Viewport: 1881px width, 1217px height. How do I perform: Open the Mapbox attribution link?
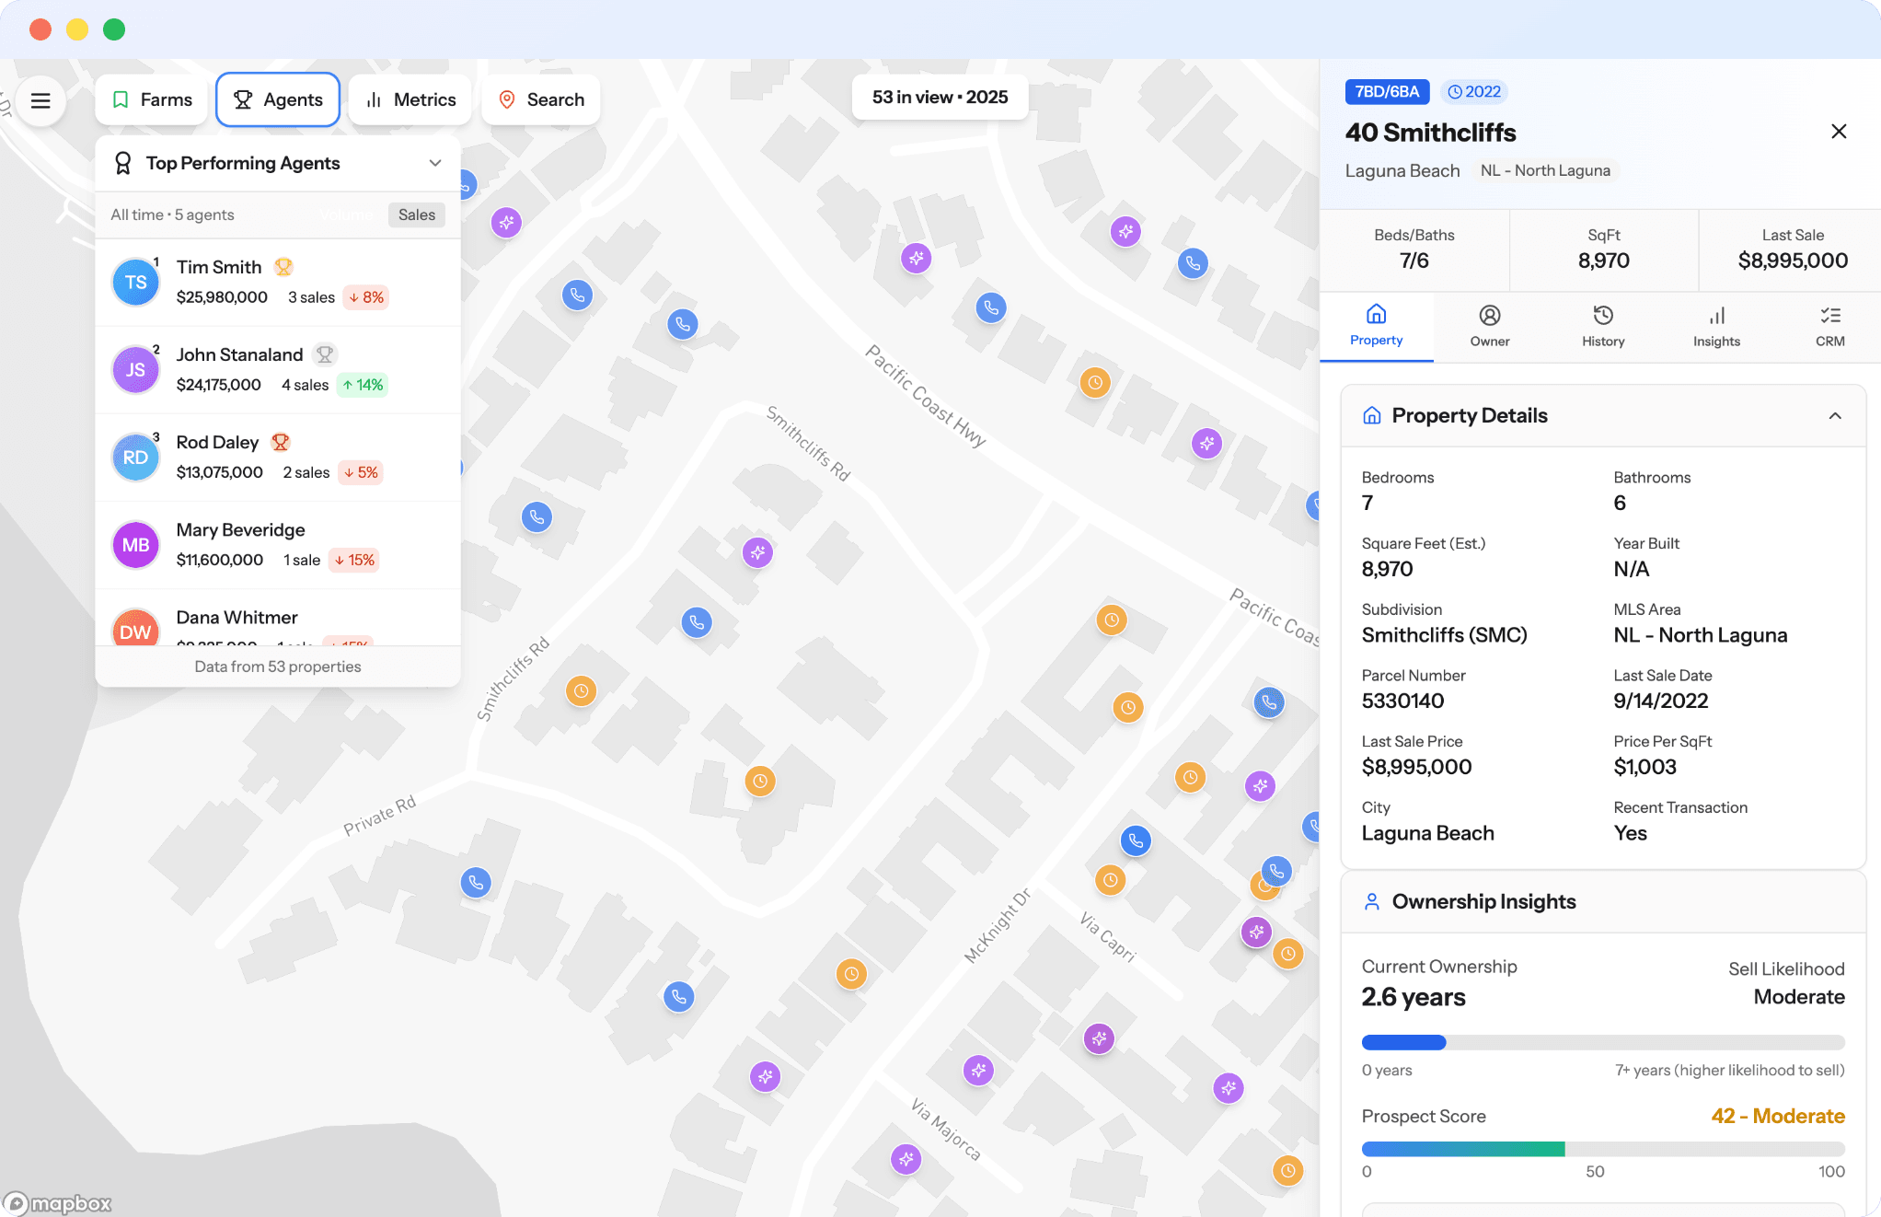(58, 1204)
